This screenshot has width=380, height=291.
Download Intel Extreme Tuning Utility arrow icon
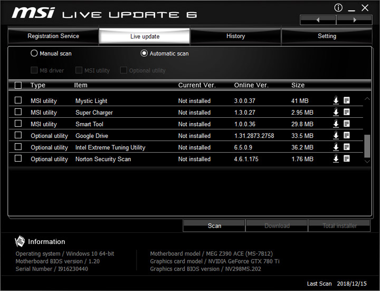pyautogui.click(x=336, y=147)
